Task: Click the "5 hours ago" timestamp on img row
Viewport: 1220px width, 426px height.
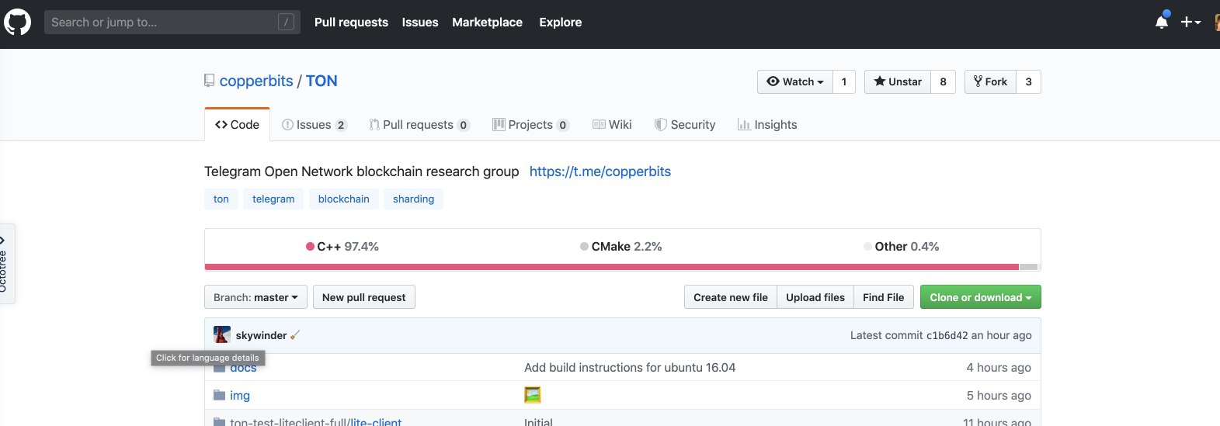Action: [999, 396]
